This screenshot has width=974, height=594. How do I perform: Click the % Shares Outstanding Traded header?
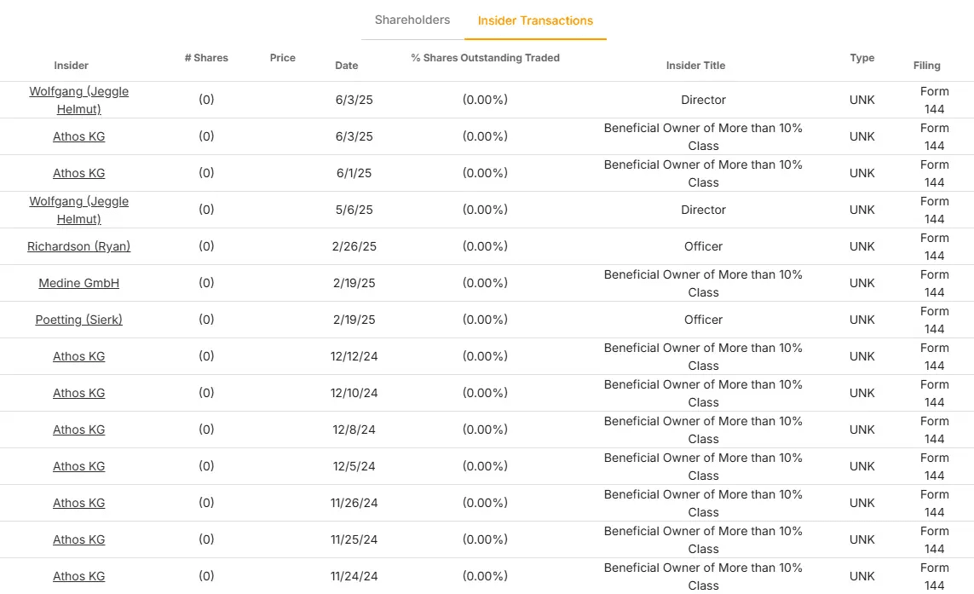(x=485, y=58)
